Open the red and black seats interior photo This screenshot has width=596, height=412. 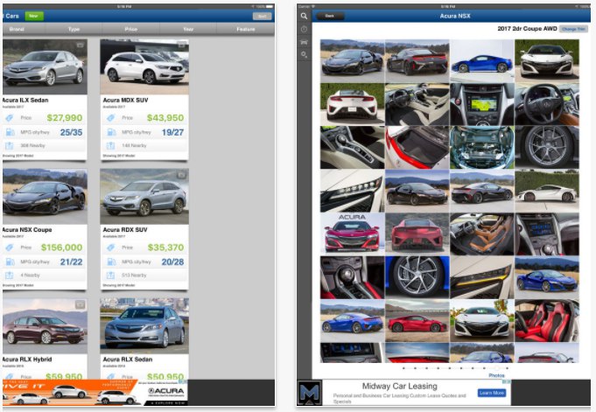[x=547, y=320]
